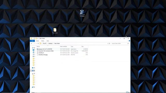Open the Oracle VM VirtualBox desktop icon

pos(82,13)
